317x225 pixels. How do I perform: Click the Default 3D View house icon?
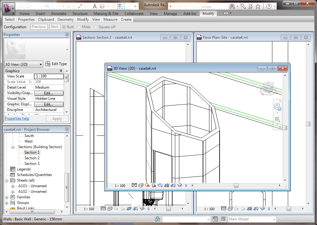pyautogui.click(x=102, y=6)
